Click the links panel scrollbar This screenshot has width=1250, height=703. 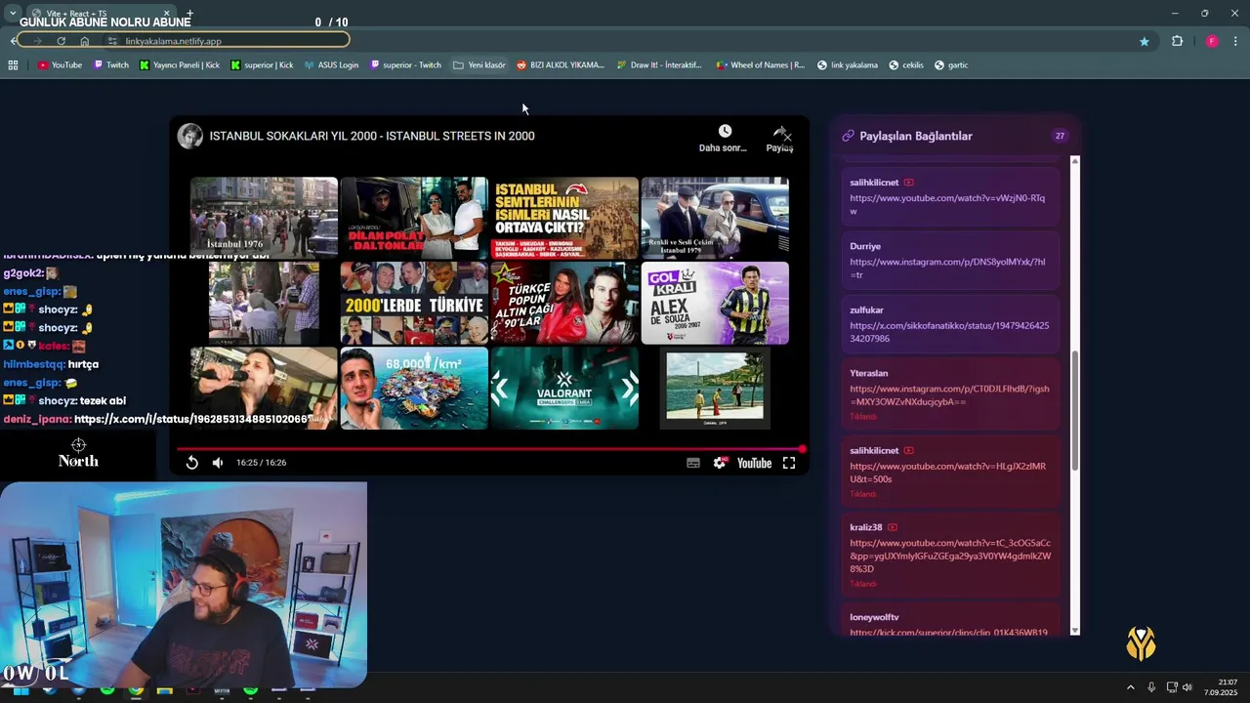[1075, 410]
